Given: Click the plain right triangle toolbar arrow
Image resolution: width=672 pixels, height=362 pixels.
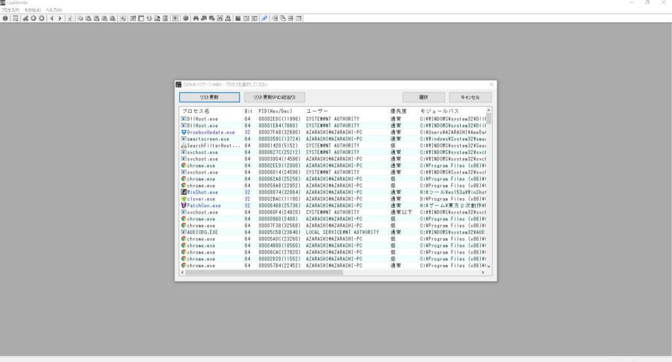Looking at the screenshot, I should [x=60, y=18].
